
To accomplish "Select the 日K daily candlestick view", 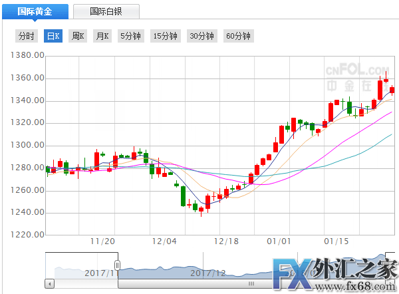I will click(53, 36).
